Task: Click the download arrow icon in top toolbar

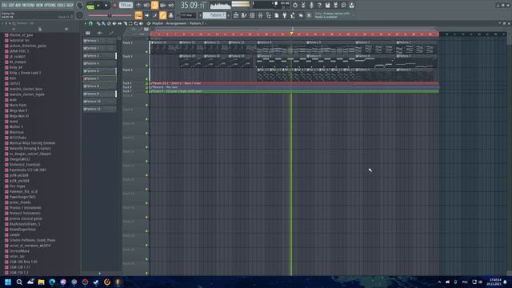Action: click(351, 6)
